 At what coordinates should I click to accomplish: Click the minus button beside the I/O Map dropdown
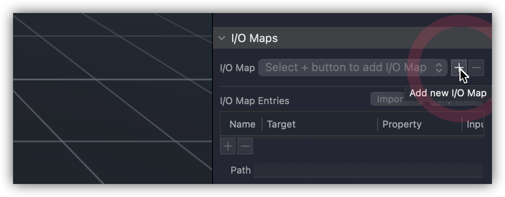(x=476, y=68)
